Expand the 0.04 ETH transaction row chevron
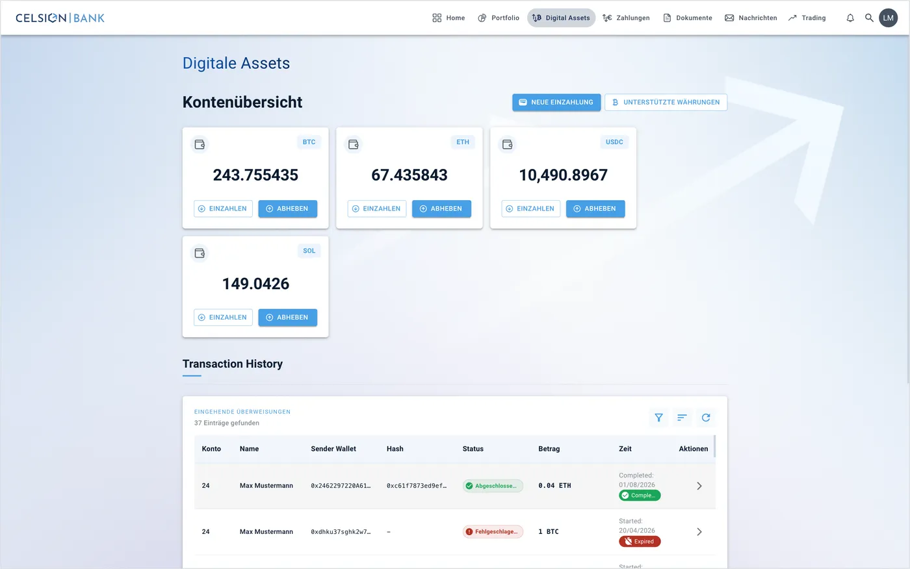The height and width of the screenshot is (569, 910). [699, 486]
